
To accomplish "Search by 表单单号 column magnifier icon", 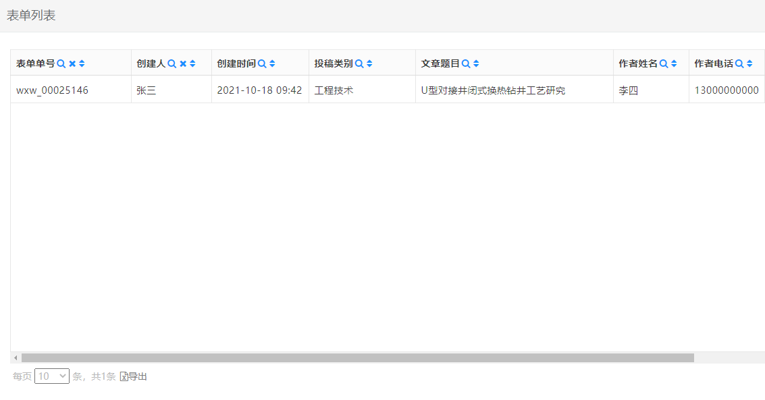I will point(61,63).
